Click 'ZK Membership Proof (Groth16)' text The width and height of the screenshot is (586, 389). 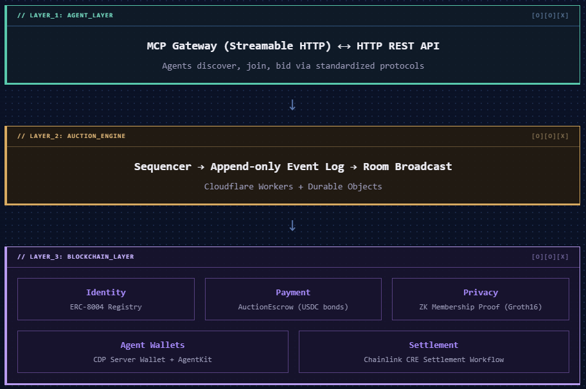pos(480,307)
